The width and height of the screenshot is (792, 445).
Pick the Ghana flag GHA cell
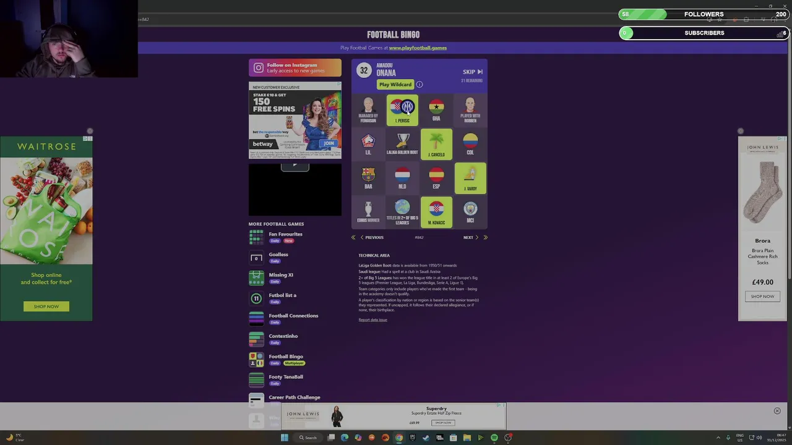point(436,110)
